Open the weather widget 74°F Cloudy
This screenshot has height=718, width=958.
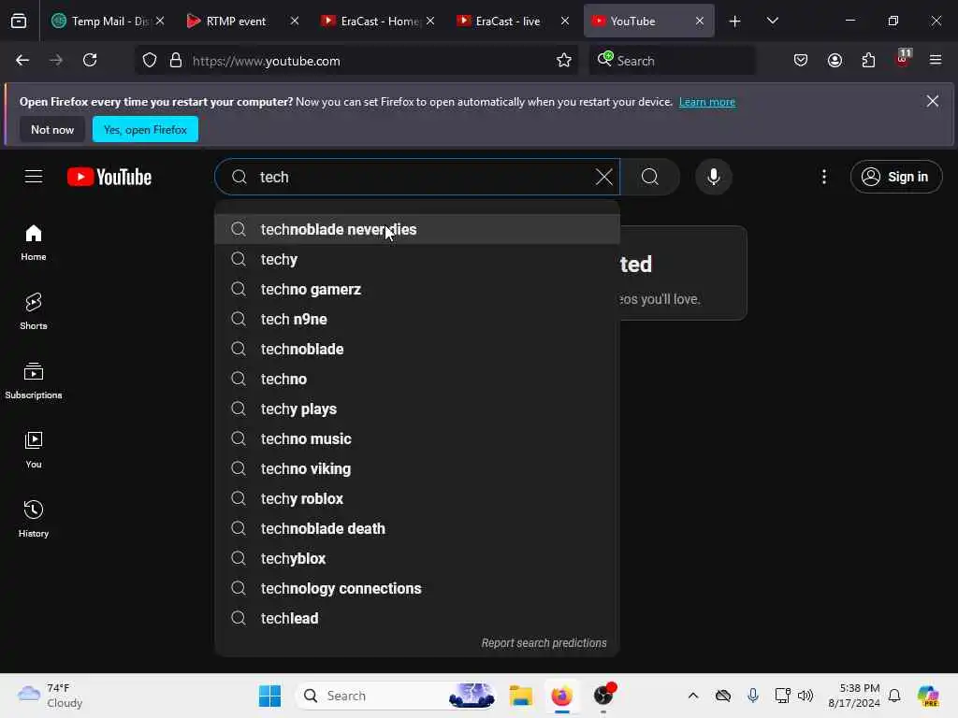(x=49, y=696)
